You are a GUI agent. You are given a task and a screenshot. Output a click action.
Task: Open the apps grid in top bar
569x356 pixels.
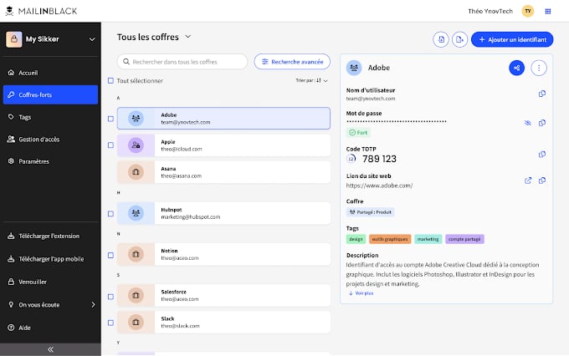click(548, 11)
